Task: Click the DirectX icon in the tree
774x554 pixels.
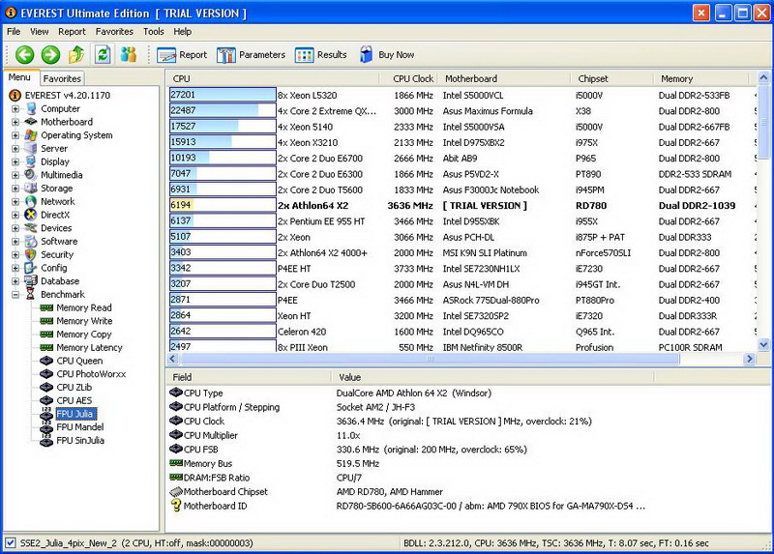Action: [31, 215]
